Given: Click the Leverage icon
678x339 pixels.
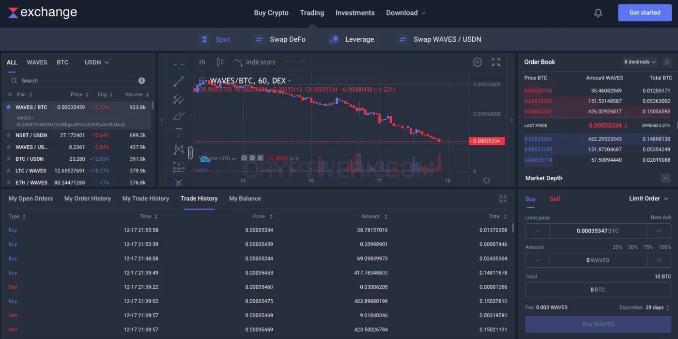Looking at the screenshot, I should [x=333, y=39].
